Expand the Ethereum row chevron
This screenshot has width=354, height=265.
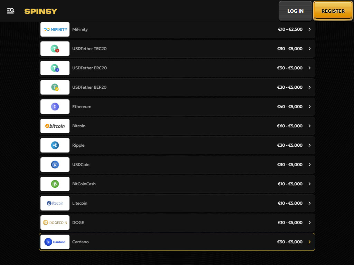click(309, 107)
